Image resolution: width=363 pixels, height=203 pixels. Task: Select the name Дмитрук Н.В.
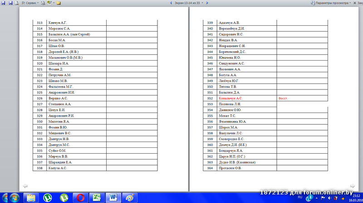click(59, 139)
